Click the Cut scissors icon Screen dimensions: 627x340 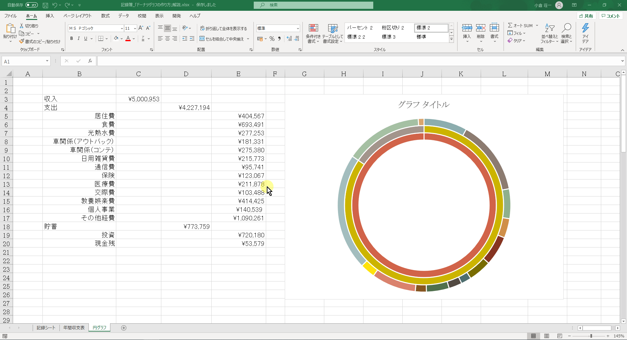[x=22, y=26]
